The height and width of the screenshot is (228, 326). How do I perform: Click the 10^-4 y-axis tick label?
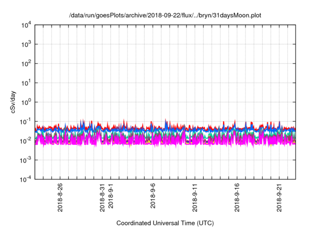coord(25,179)
